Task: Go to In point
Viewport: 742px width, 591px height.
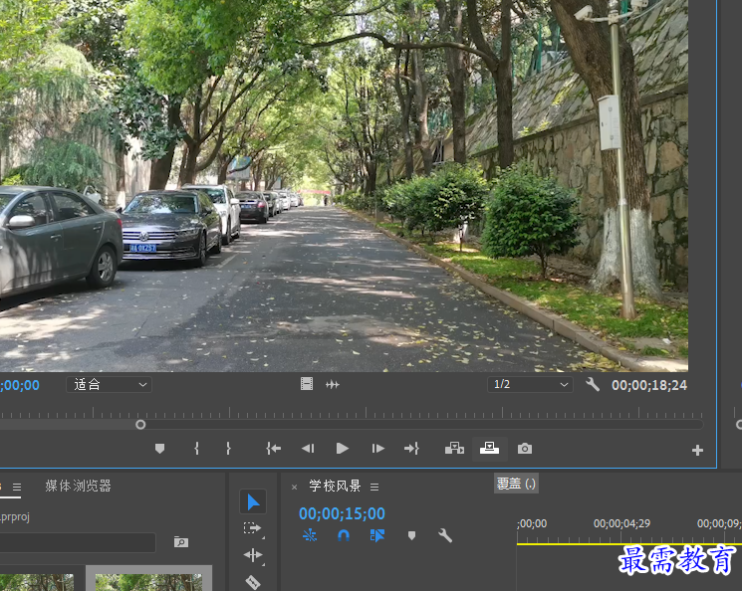Action: [x=273, y=448]
